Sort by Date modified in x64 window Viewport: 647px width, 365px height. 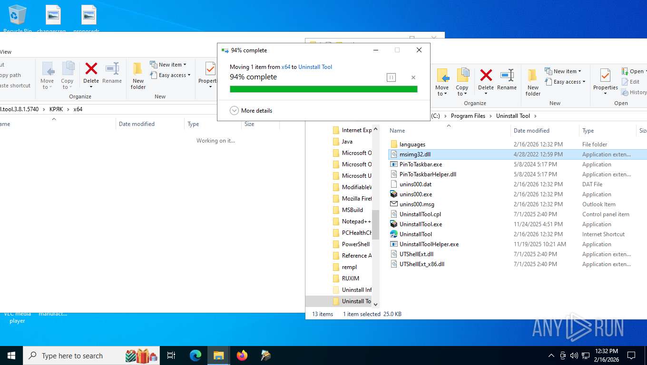tap(150, 124)
